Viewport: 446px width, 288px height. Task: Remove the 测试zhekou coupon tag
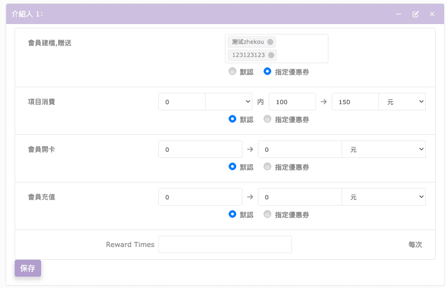pos(270,42)
